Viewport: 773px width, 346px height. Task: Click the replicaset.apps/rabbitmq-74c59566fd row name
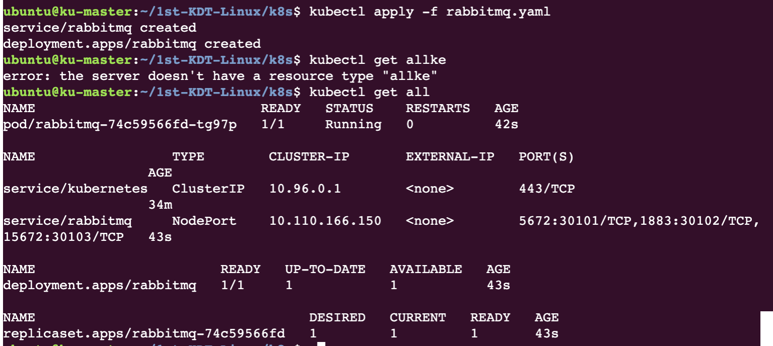(144, 333)
